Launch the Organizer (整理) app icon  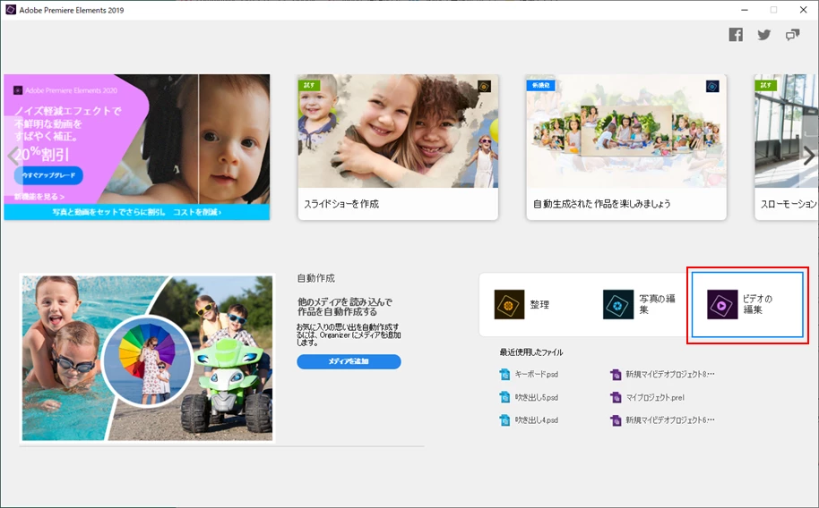click(509, 305)
